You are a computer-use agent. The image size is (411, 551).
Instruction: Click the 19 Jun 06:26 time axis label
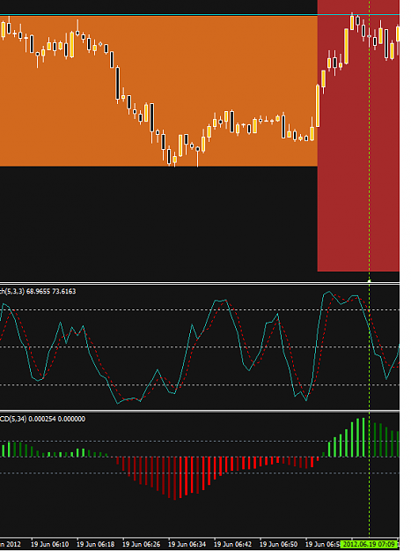click(x=142, y=544)
